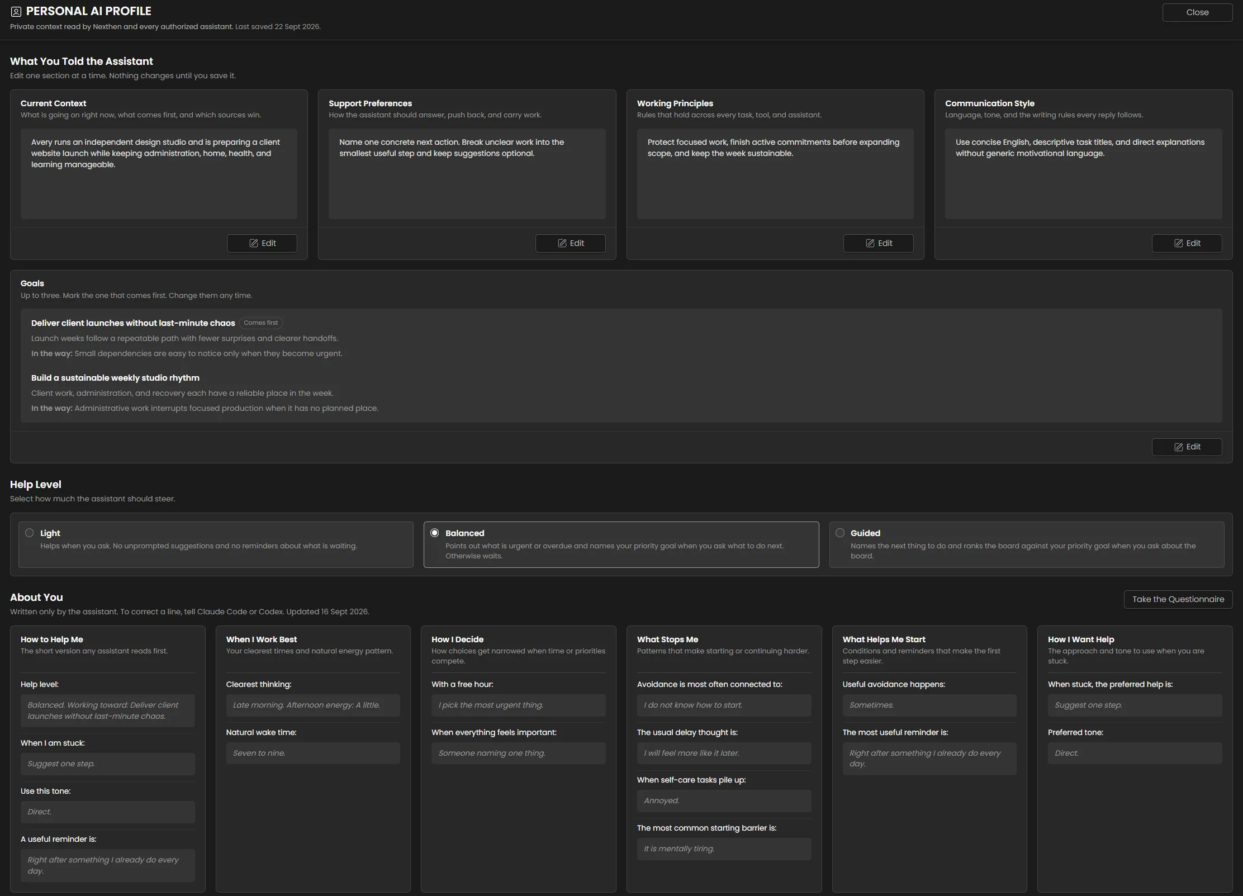The height and width of the screenshot is (896, 1243).
Task: Click the pencil icon in Goals Edit
Action: [1179, 447]
